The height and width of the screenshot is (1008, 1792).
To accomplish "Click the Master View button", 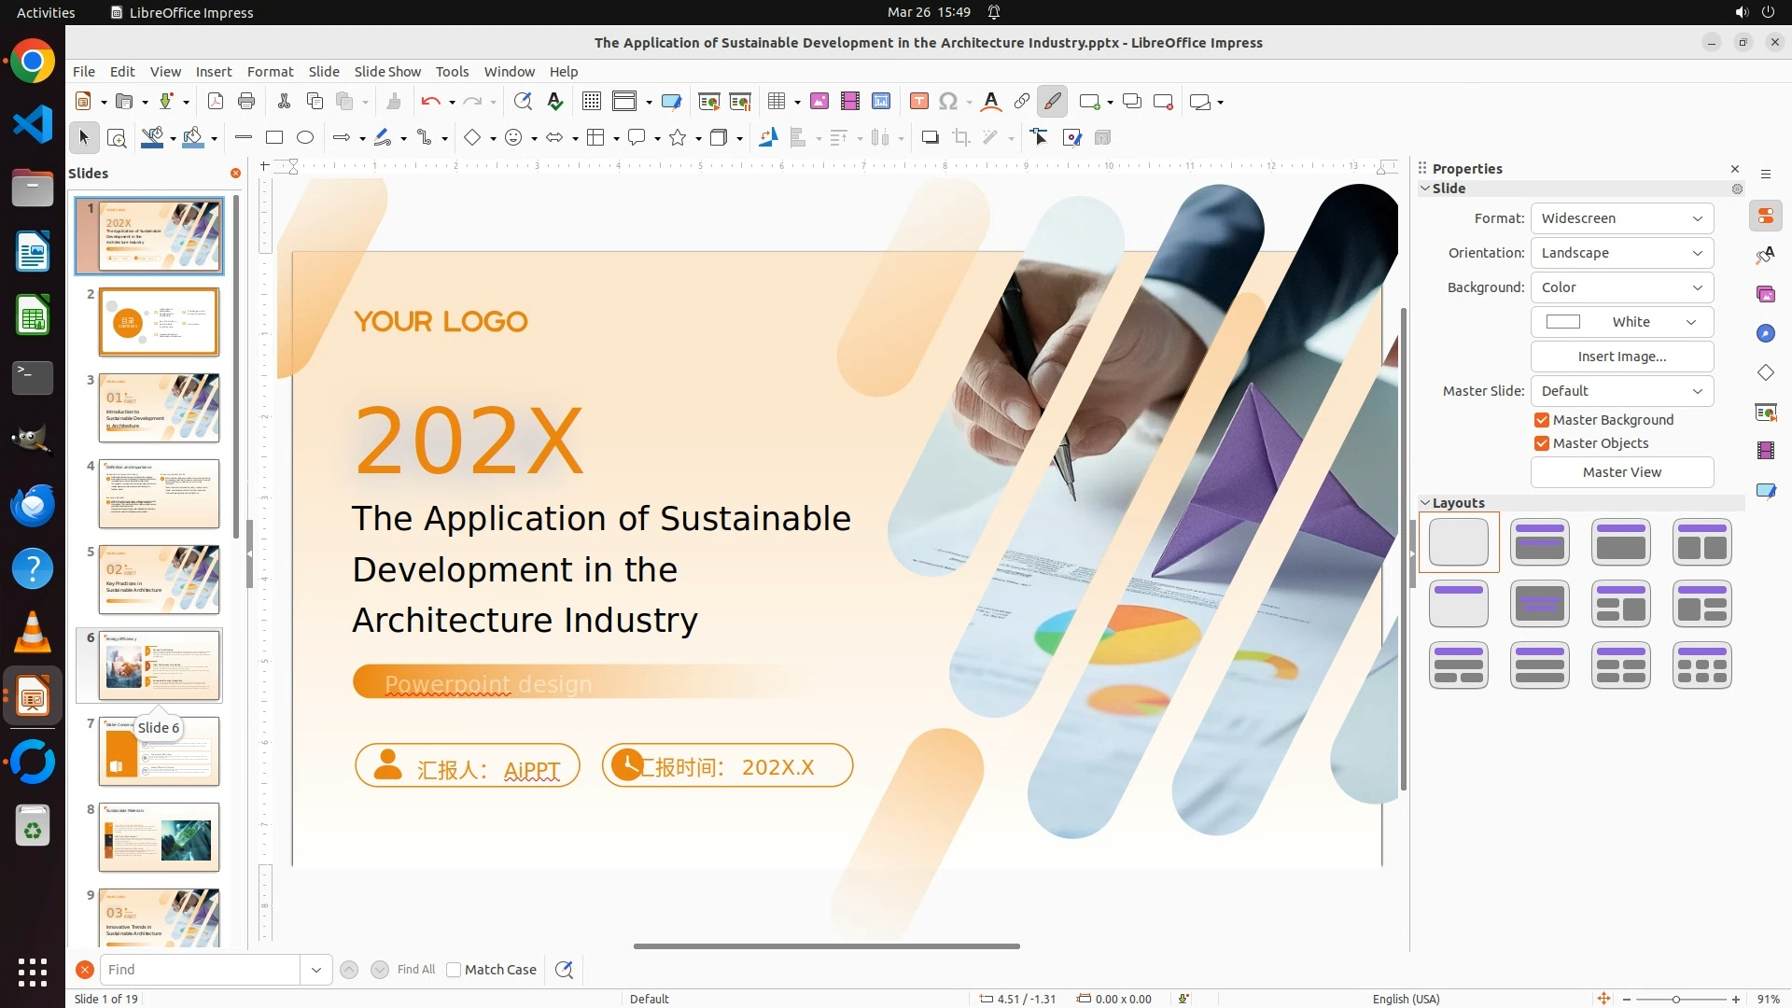I will coord(1621,472).
